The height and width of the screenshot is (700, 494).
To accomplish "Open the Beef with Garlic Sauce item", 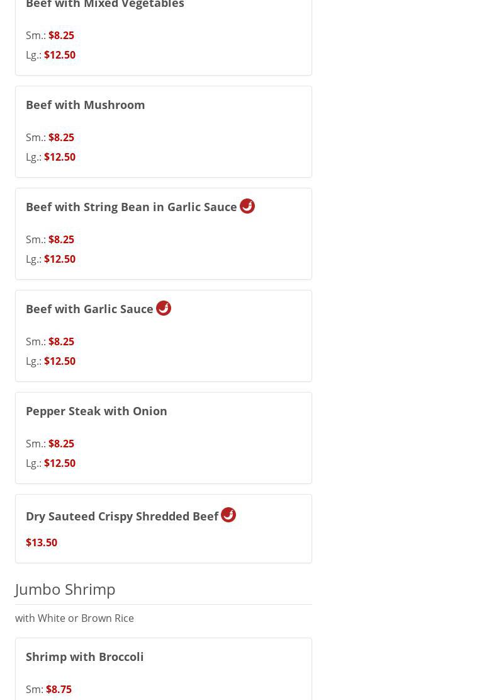I will click(89, 309).
